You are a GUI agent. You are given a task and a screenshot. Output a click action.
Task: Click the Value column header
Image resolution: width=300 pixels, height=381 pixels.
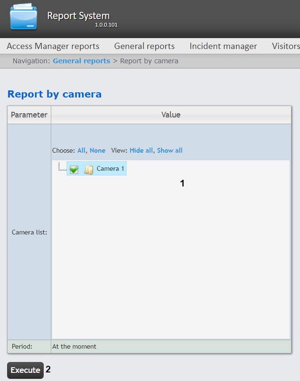click(171, 115)
